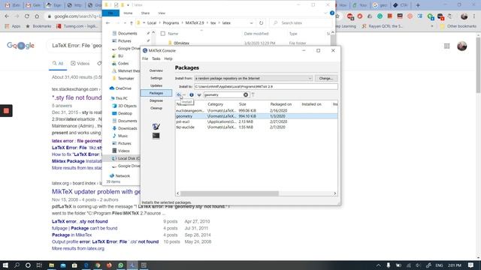Screen dimensions: 481x270
Task: Open the '*.sty file not found' search result
Action: (x=77, y=97)
